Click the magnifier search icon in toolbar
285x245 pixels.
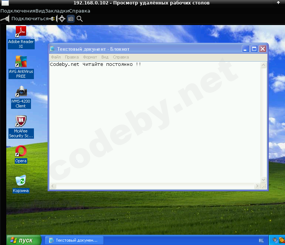[80, 19]
